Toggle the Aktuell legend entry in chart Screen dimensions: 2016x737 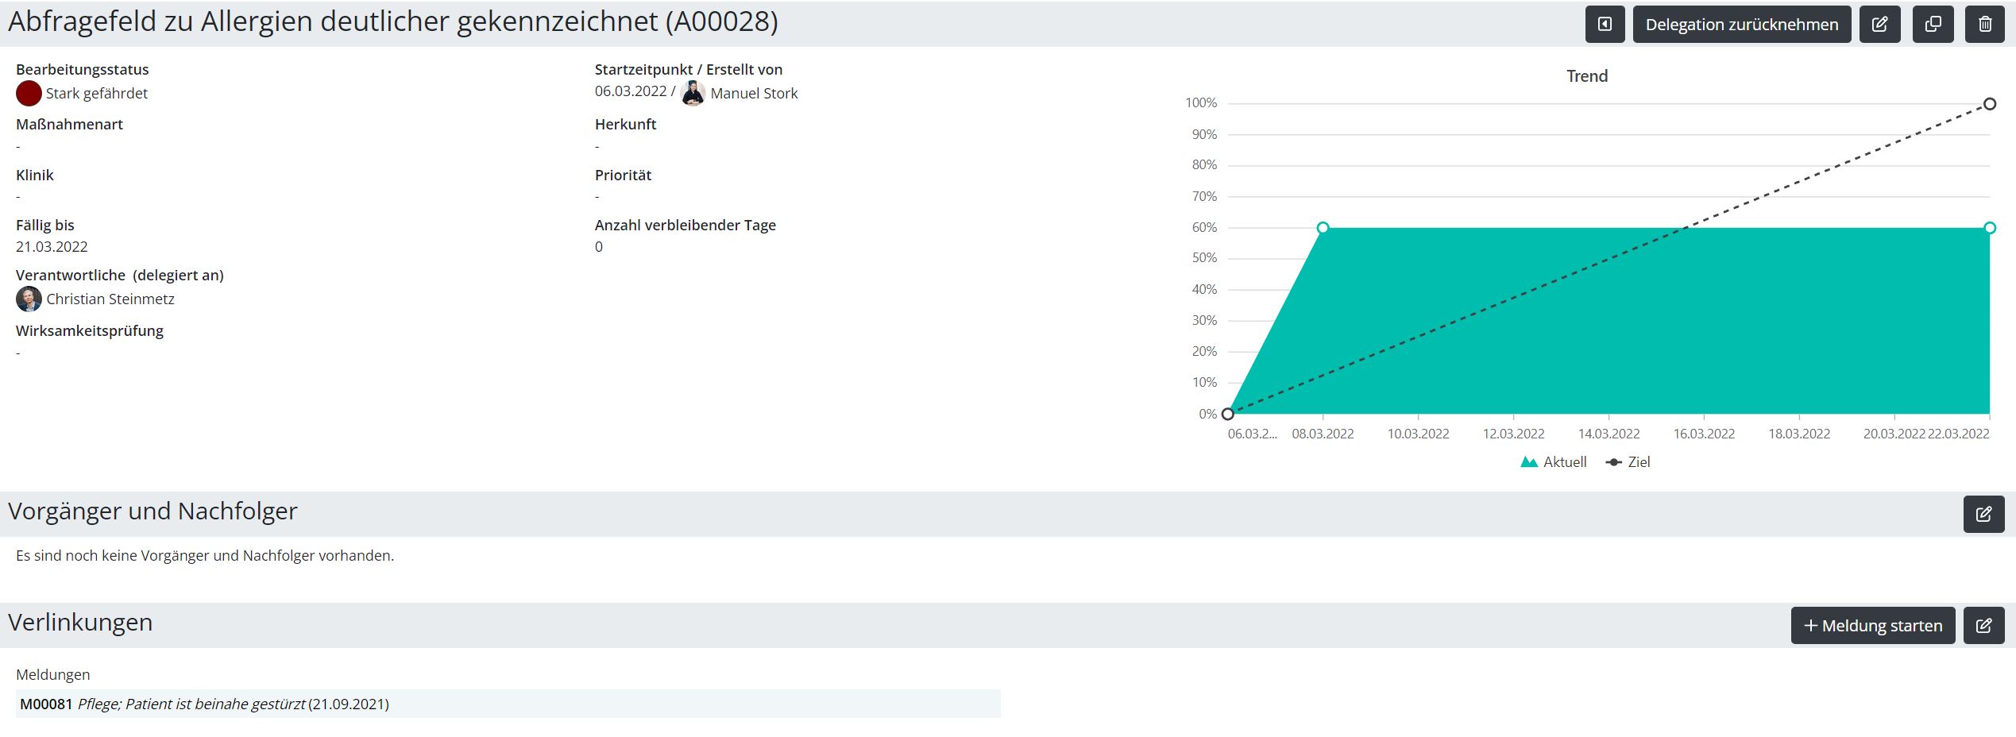tap(1553, 462)
